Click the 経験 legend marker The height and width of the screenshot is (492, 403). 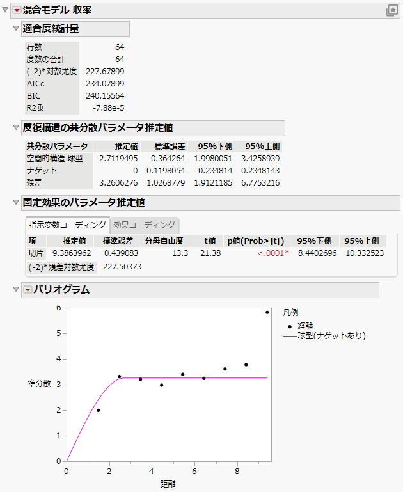point(290,326)
